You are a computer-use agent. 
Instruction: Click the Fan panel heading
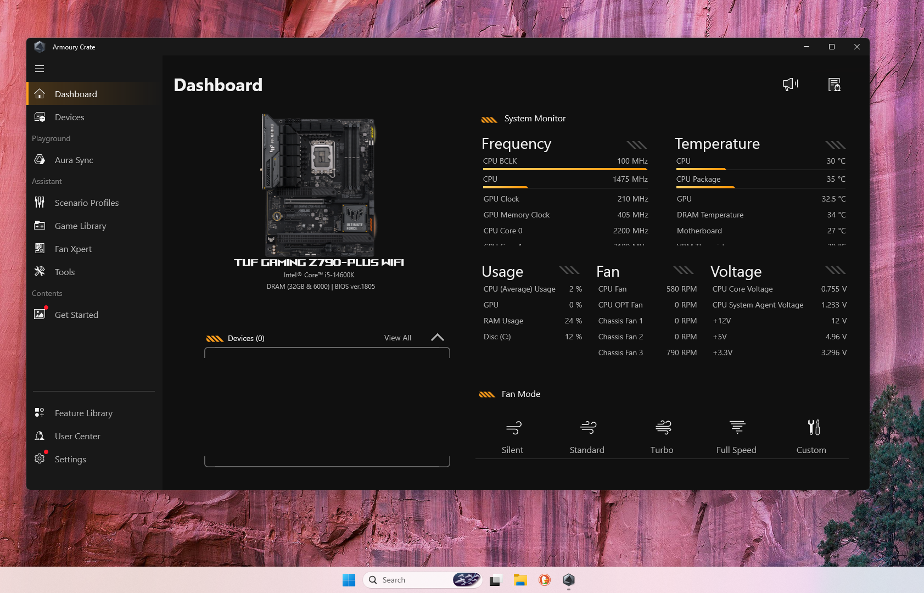pyautogui.click(x=608, y=271)
